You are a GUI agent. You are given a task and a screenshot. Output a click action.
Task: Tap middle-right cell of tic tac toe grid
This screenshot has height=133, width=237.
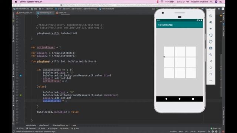(191, 62)
